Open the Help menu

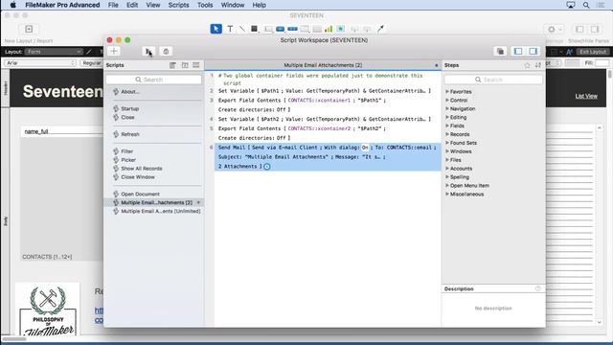[x=260, y=5]
